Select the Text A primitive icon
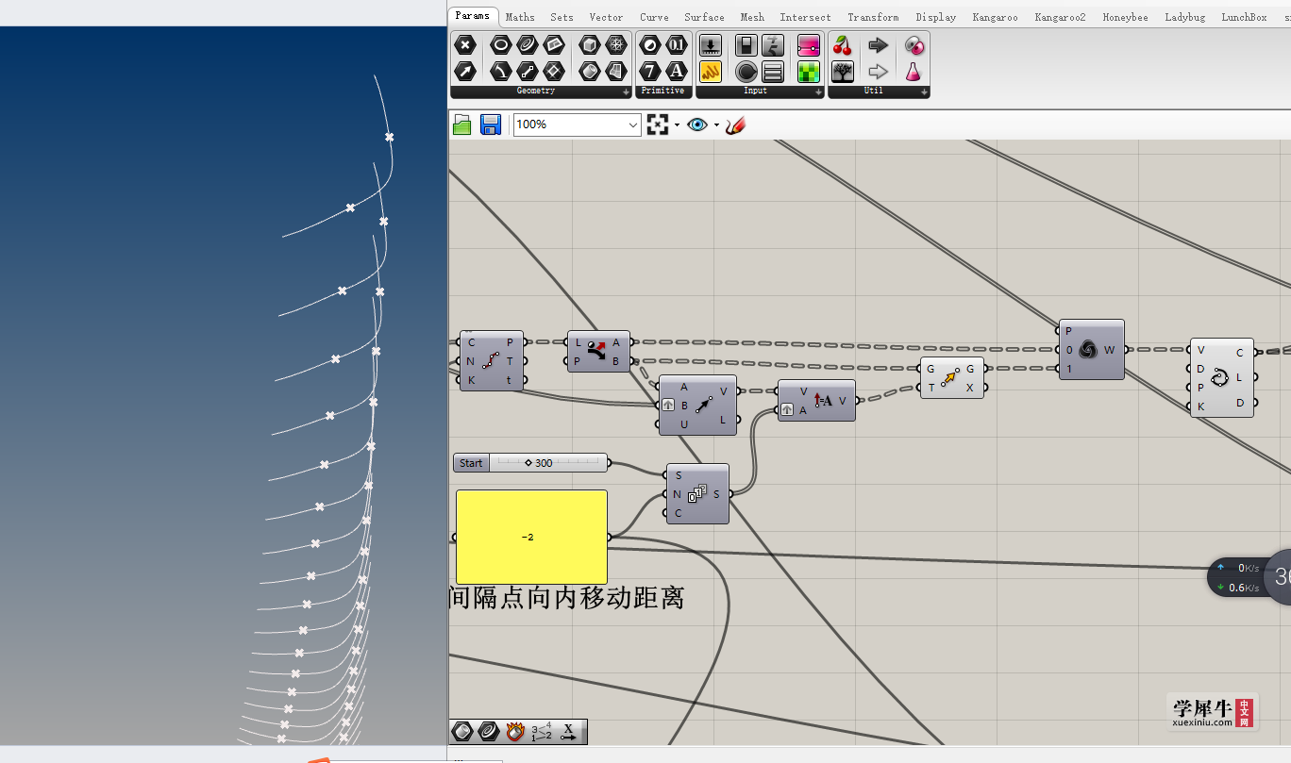Viewport: 1291px width, 763px height. coord(677,71)
